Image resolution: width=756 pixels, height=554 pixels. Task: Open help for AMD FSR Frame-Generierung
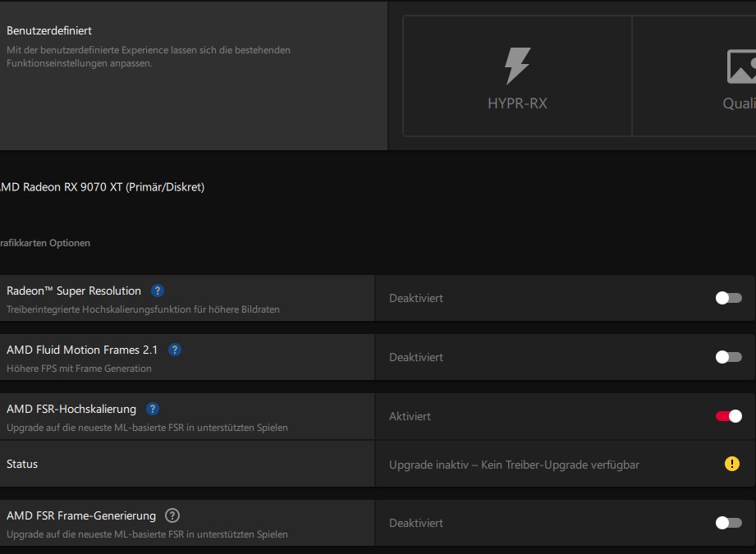172,515
